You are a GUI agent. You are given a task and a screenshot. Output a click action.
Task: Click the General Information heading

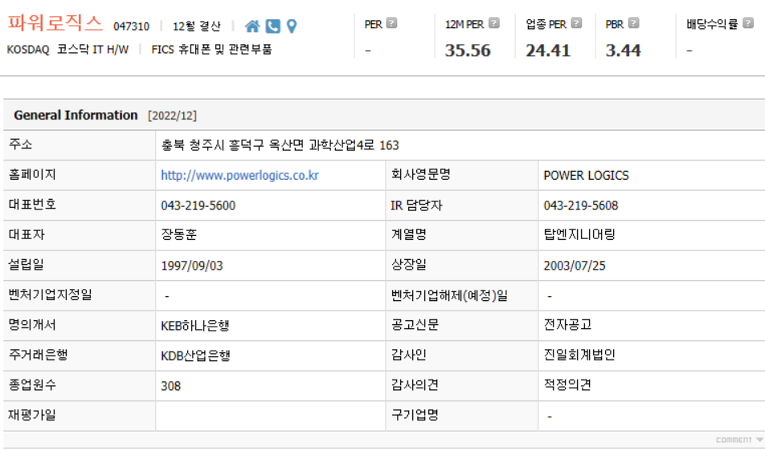point(76,116)
